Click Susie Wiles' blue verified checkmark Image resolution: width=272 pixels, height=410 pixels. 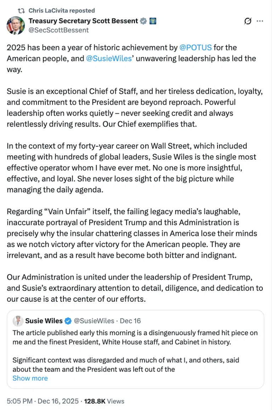[x=68, y=321]
